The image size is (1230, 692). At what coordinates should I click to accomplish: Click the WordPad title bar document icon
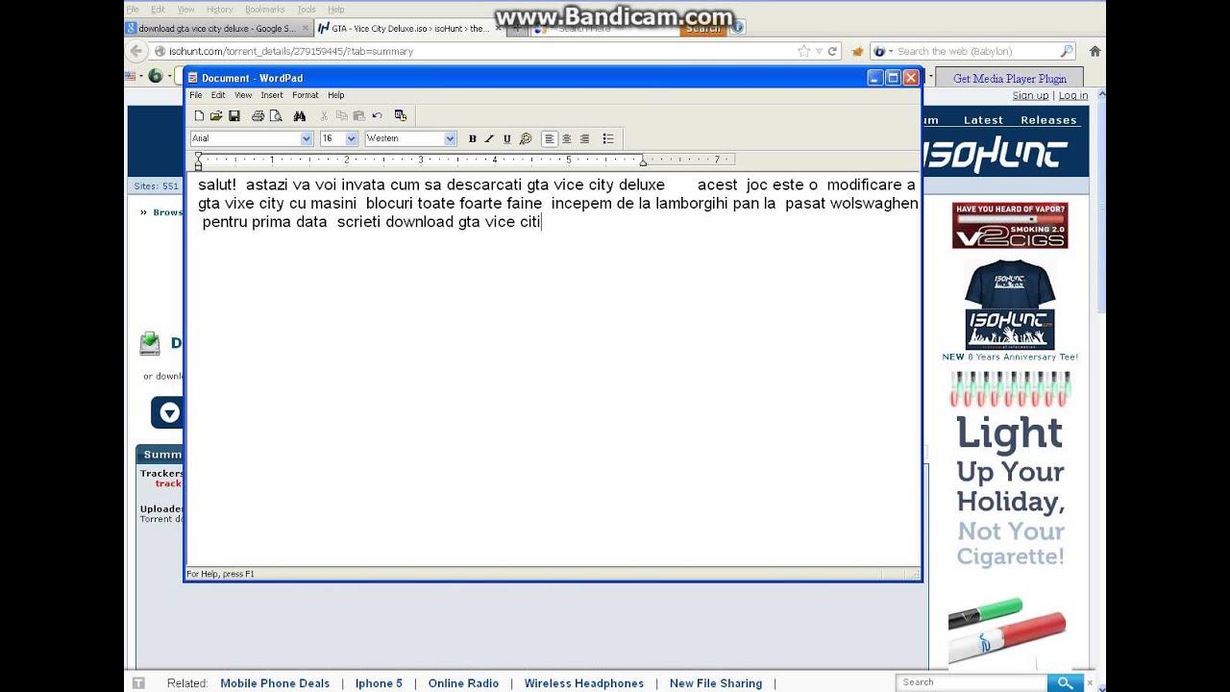point(193,78)
